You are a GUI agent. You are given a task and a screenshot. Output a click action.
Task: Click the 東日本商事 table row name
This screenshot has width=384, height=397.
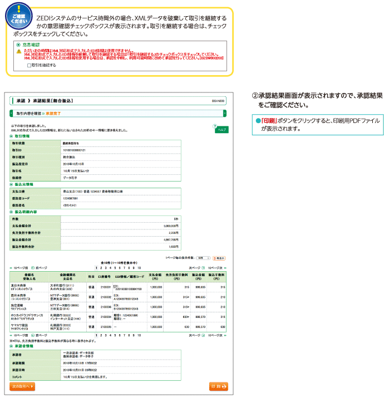18,285
